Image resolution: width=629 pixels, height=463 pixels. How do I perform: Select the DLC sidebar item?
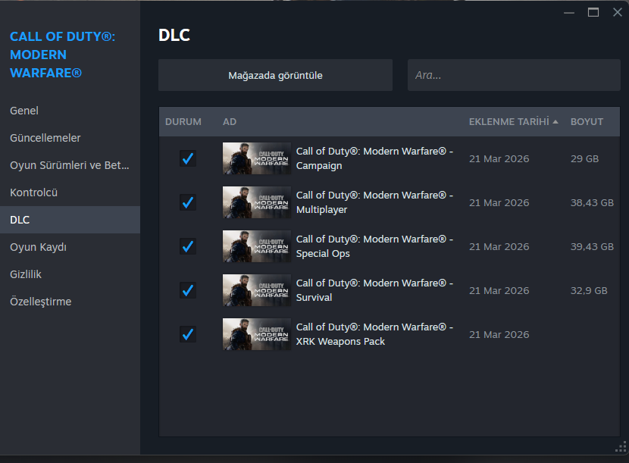[70, 220]
